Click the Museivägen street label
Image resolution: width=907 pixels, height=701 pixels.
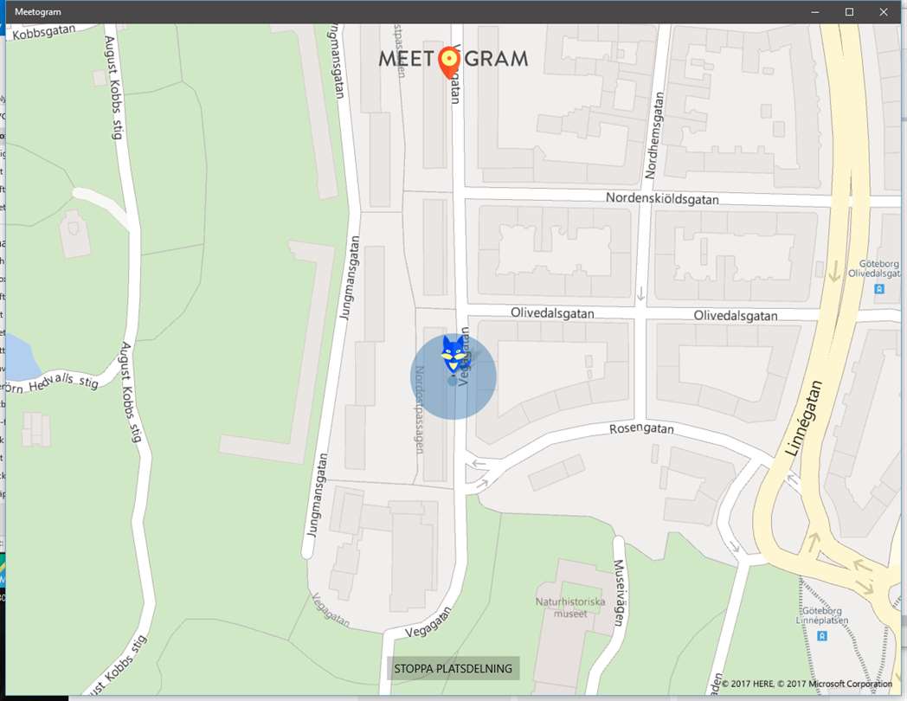click(x=619, y=592)
